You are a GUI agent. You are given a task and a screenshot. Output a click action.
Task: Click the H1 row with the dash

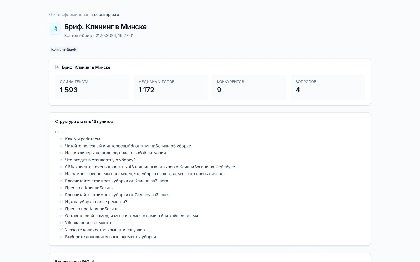[60, 132]
